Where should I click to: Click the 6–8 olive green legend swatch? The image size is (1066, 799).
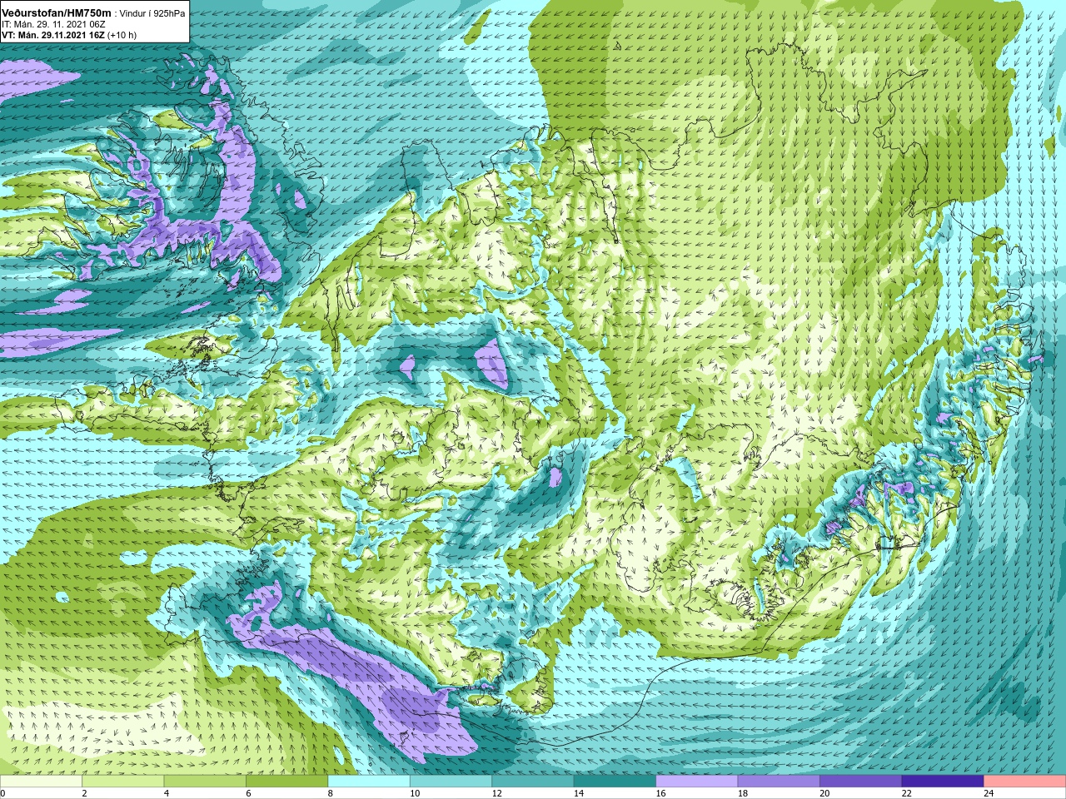click(x=287, y=782)
